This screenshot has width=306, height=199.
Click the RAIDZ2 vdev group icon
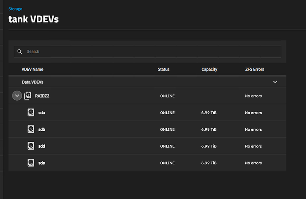point(28,96)
